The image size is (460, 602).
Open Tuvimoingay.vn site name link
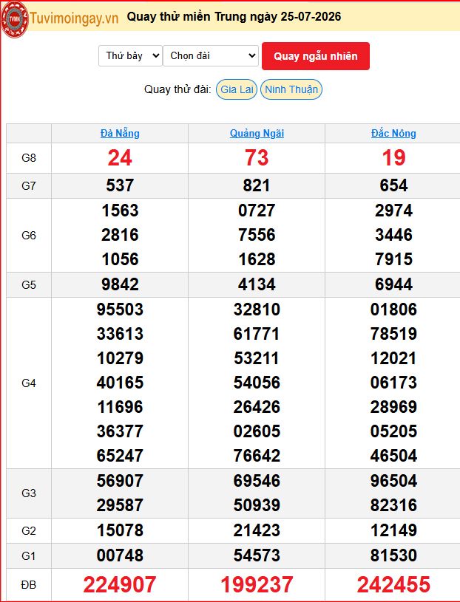[74, 18]
